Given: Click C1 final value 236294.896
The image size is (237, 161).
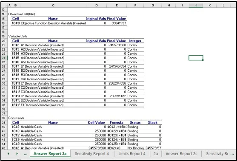Looking at the screenshot, I should [x=117, y=83].
